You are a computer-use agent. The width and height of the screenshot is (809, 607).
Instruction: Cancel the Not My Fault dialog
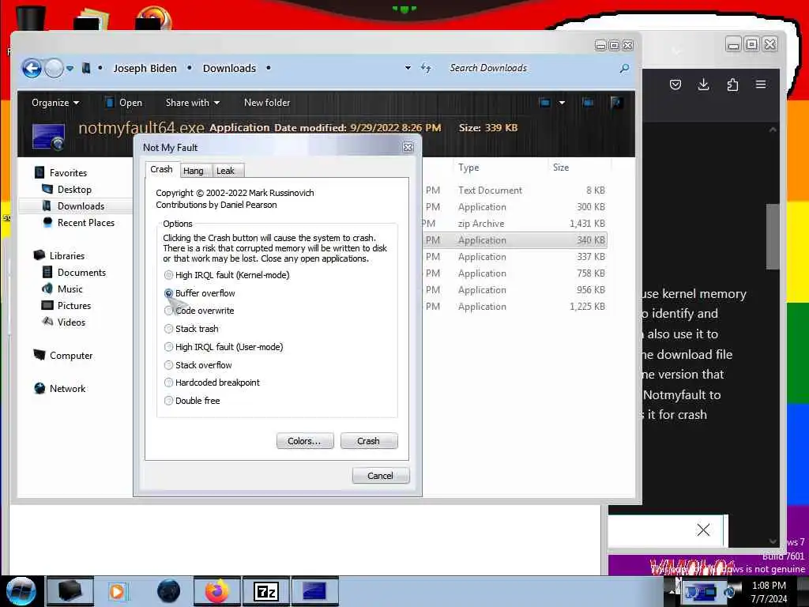[x=380, y=475]
